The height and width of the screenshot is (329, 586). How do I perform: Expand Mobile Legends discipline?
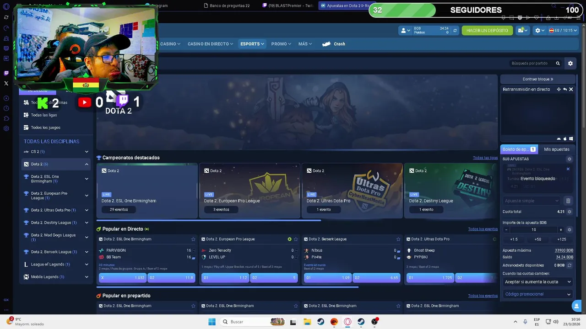point(87,276)
